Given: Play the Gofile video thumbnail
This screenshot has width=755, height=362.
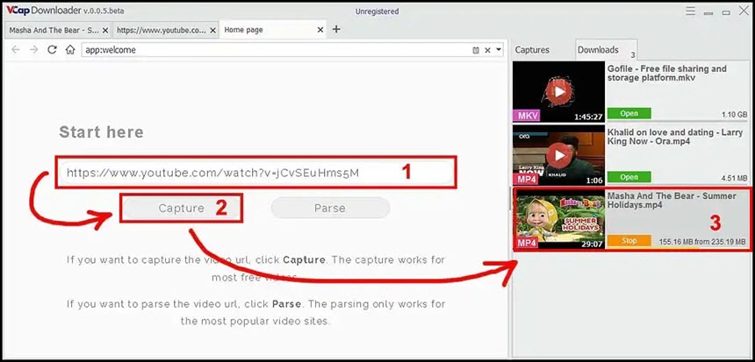Looking at the screenshot, I should point(558,91).
